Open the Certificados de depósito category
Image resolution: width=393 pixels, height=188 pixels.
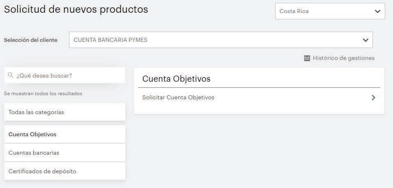click(64, 171)
